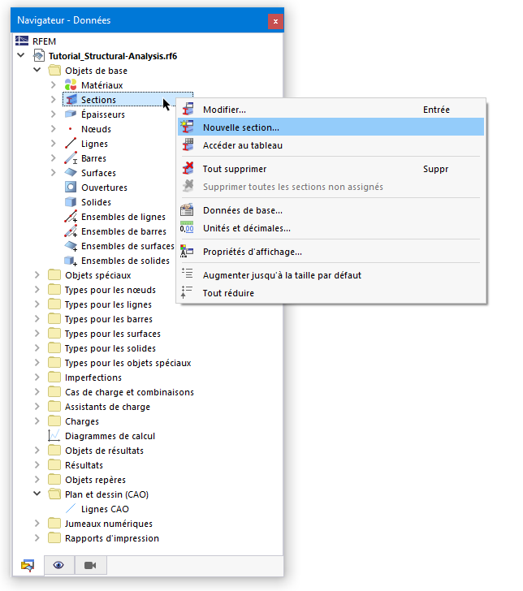The height and width of the screenshot is (591, 523).
Task: Click the Ensembles de solides icon
Action: [x=71, y=261]
